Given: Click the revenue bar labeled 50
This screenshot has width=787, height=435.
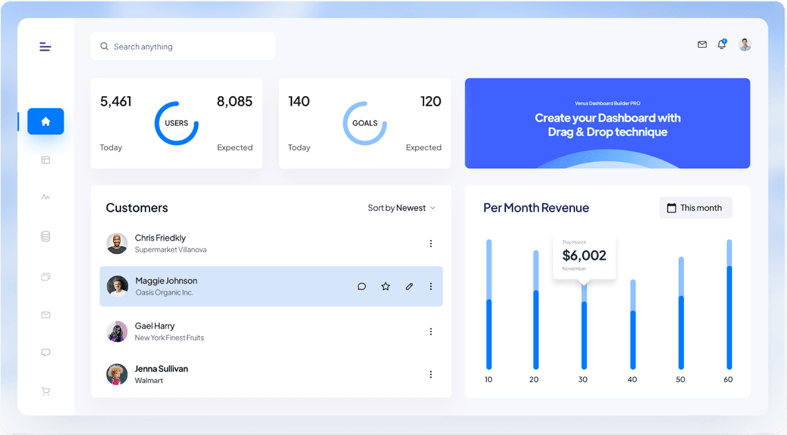Looking at the screenshot, I should (x=681, y=313).
